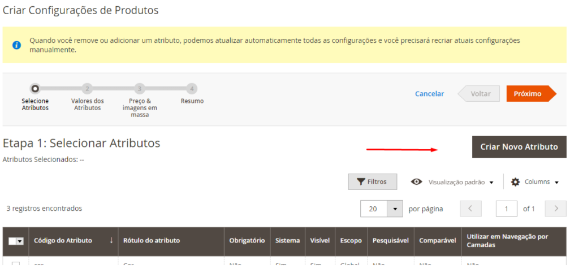
Task: Tick the checkbox on the first attribute row
Action: [16, 265]
